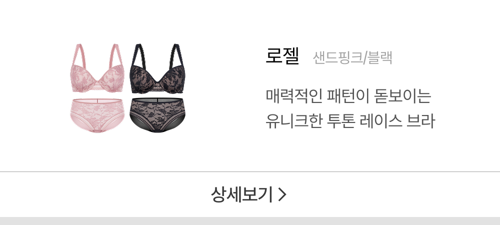Click the word 샌드핑크 in the color label
The image size is (500, 225).
pos(337,57)
